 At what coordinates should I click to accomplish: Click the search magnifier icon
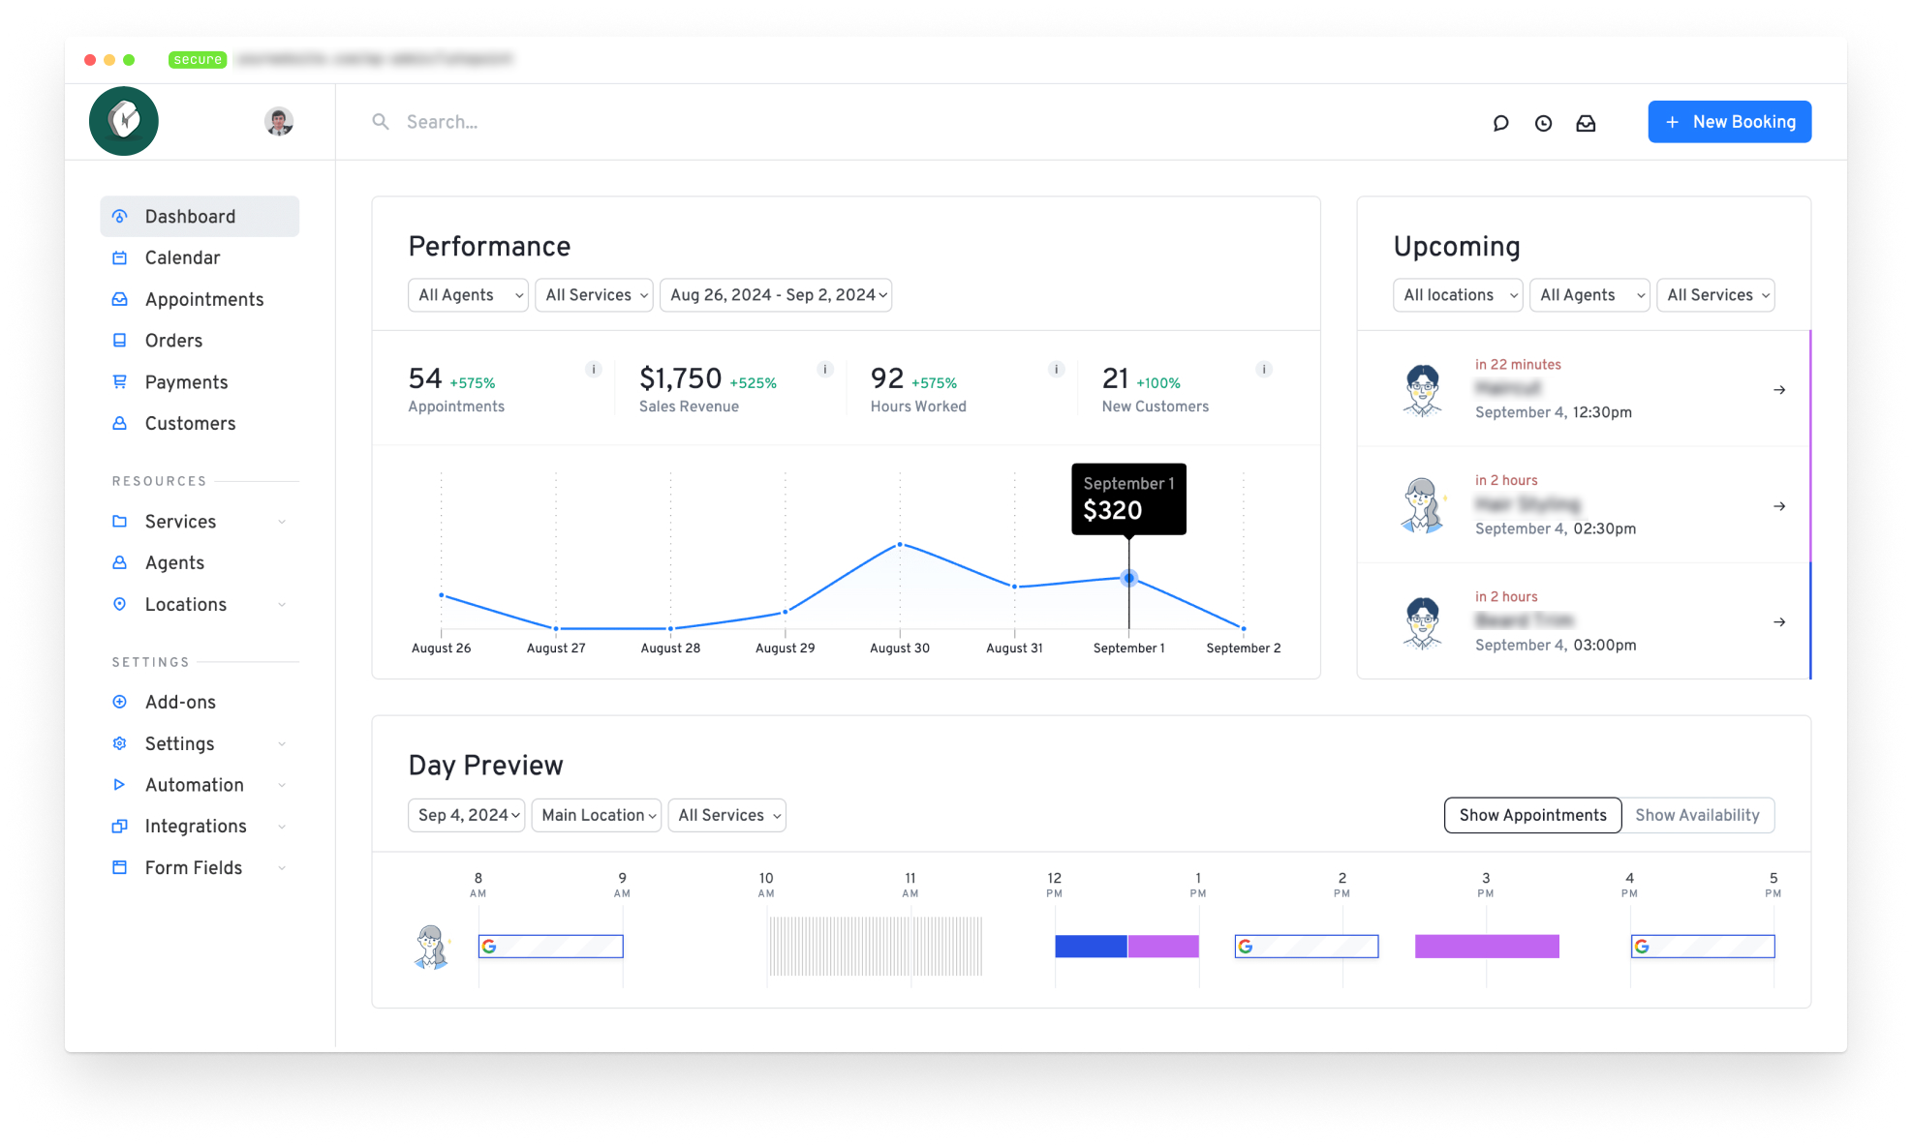[381, 122]
